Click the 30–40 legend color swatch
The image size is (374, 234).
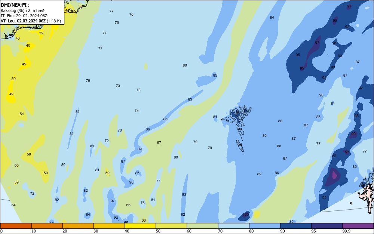(x=109, y=226)
